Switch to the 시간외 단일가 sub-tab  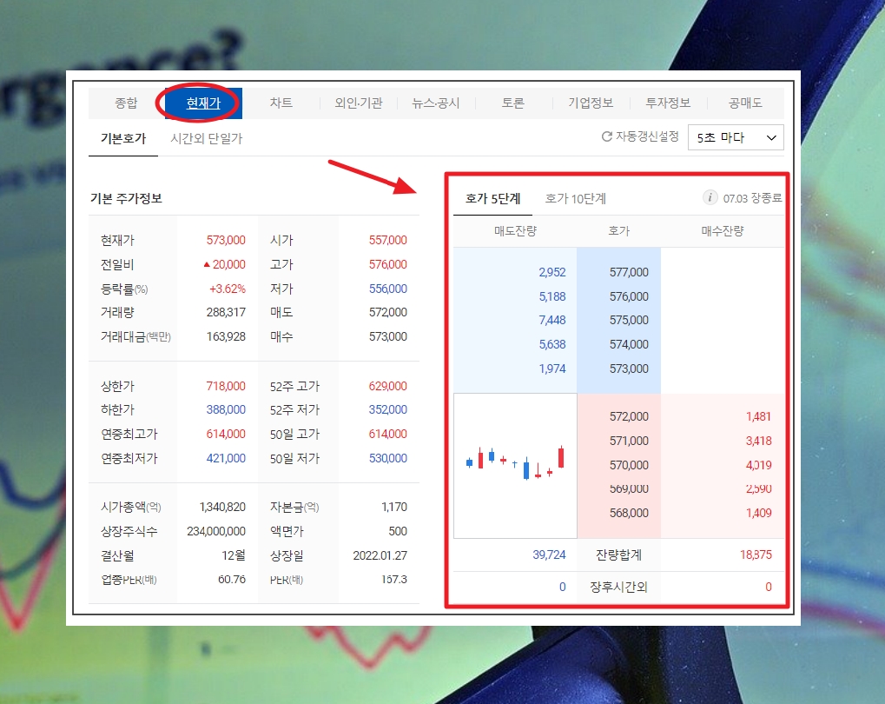(x=207, y=138)
